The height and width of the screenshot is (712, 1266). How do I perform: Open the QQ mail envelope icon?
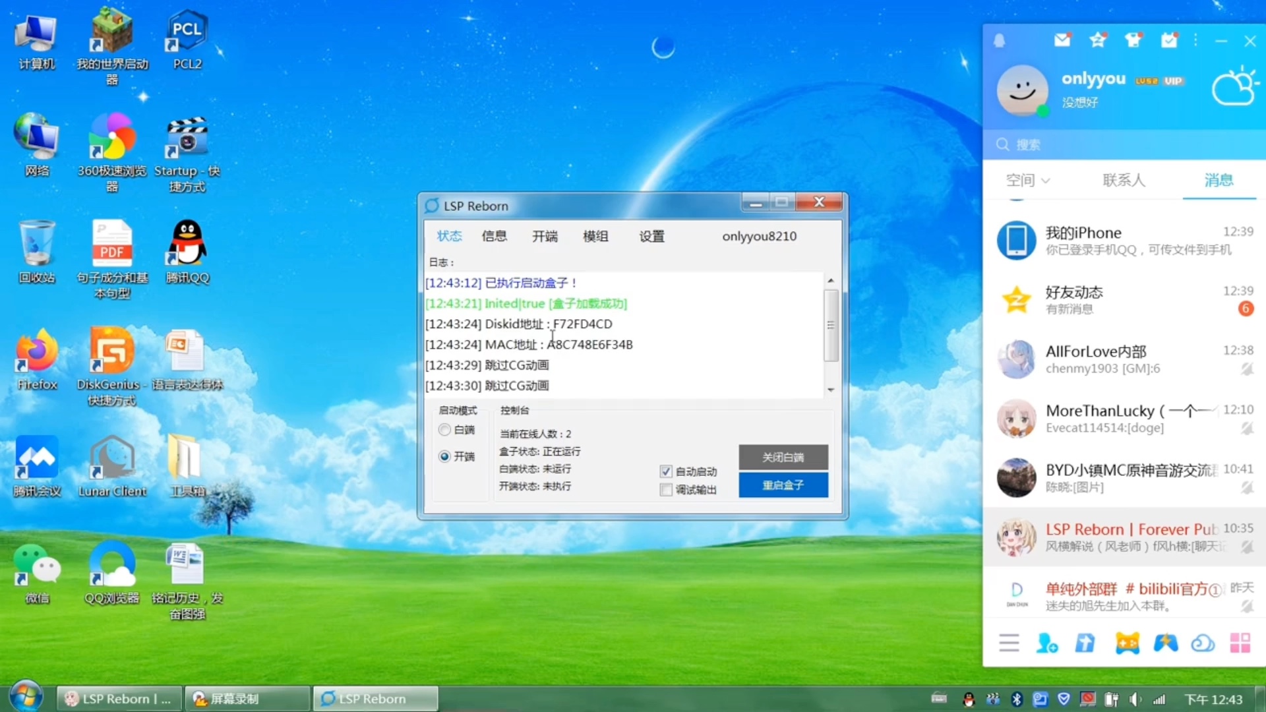(1062, 40)
